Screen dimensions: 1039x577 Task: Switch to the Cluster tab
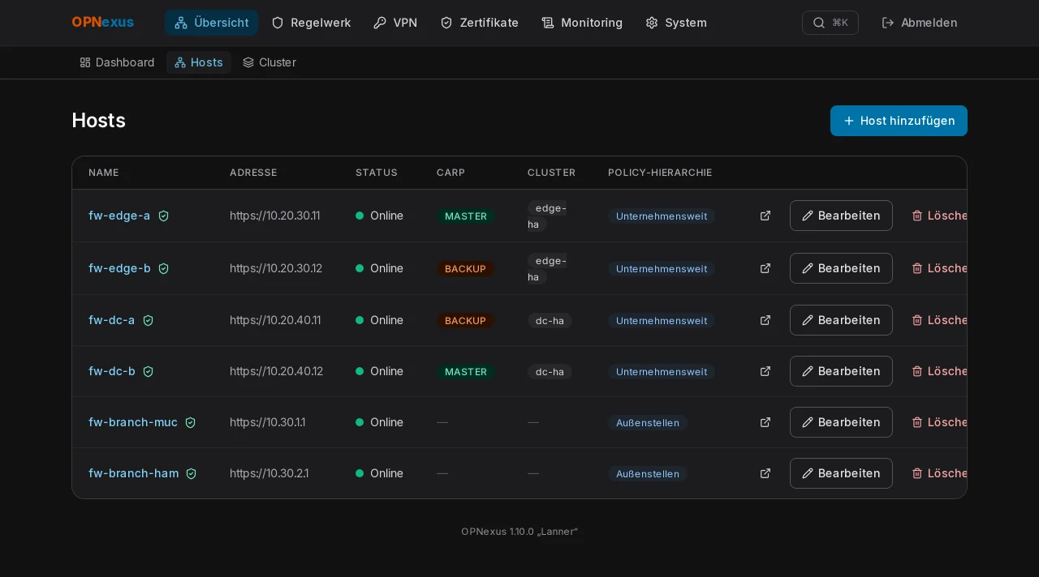(269, 62)
